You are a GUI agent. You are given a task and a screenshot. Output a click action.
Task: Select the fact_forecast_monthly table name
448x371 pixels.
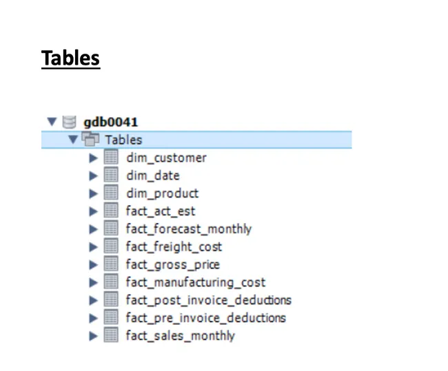pos(188,229)
